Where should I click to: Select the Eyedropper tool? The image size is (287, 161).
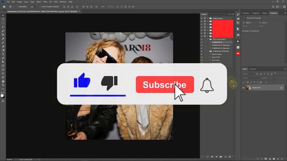tap(3, 38)
